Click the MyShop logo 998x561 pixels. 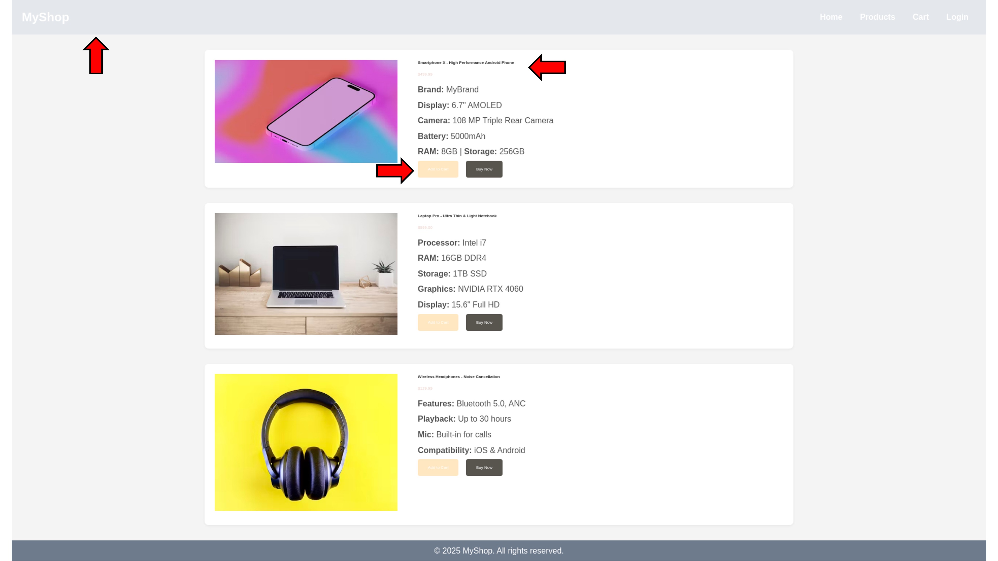(45, 17)
